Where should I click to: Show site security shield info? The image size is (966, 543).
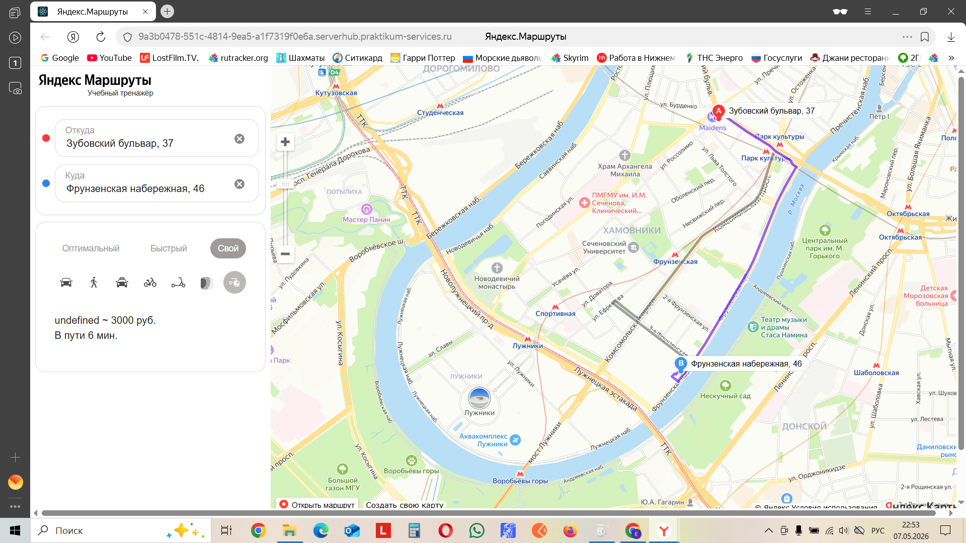[128, 37]
